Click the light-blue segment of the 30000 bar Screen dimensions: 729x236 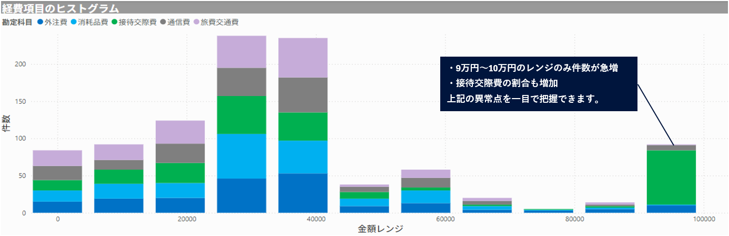click(241, 156)
